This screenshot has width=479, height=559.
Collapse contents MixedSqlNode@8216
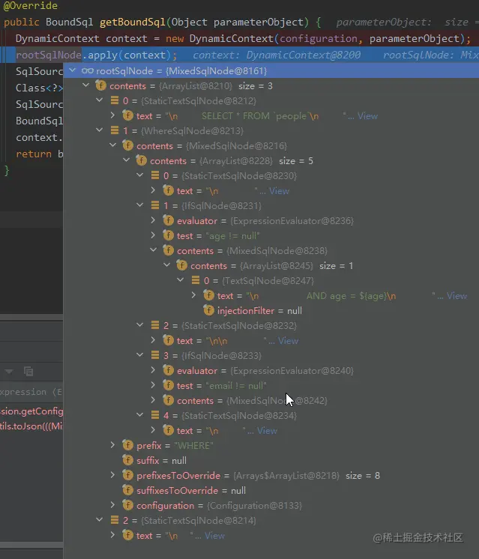113,145
